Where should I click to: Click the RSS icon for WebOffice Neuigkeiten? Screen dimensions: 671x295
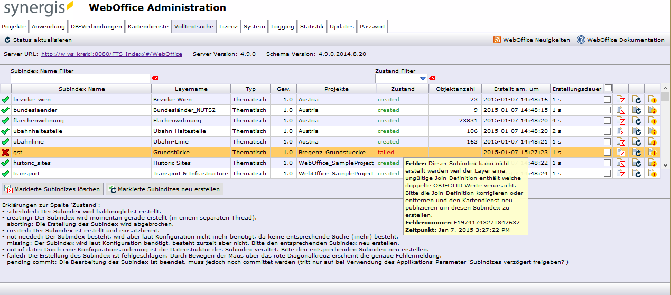click(497, 40)
